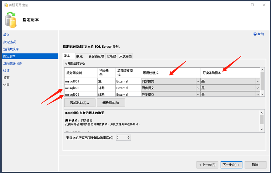Open readable secondary dropdown for mssql003
This screenshot has height=173, width=271.
pos(258,88)
